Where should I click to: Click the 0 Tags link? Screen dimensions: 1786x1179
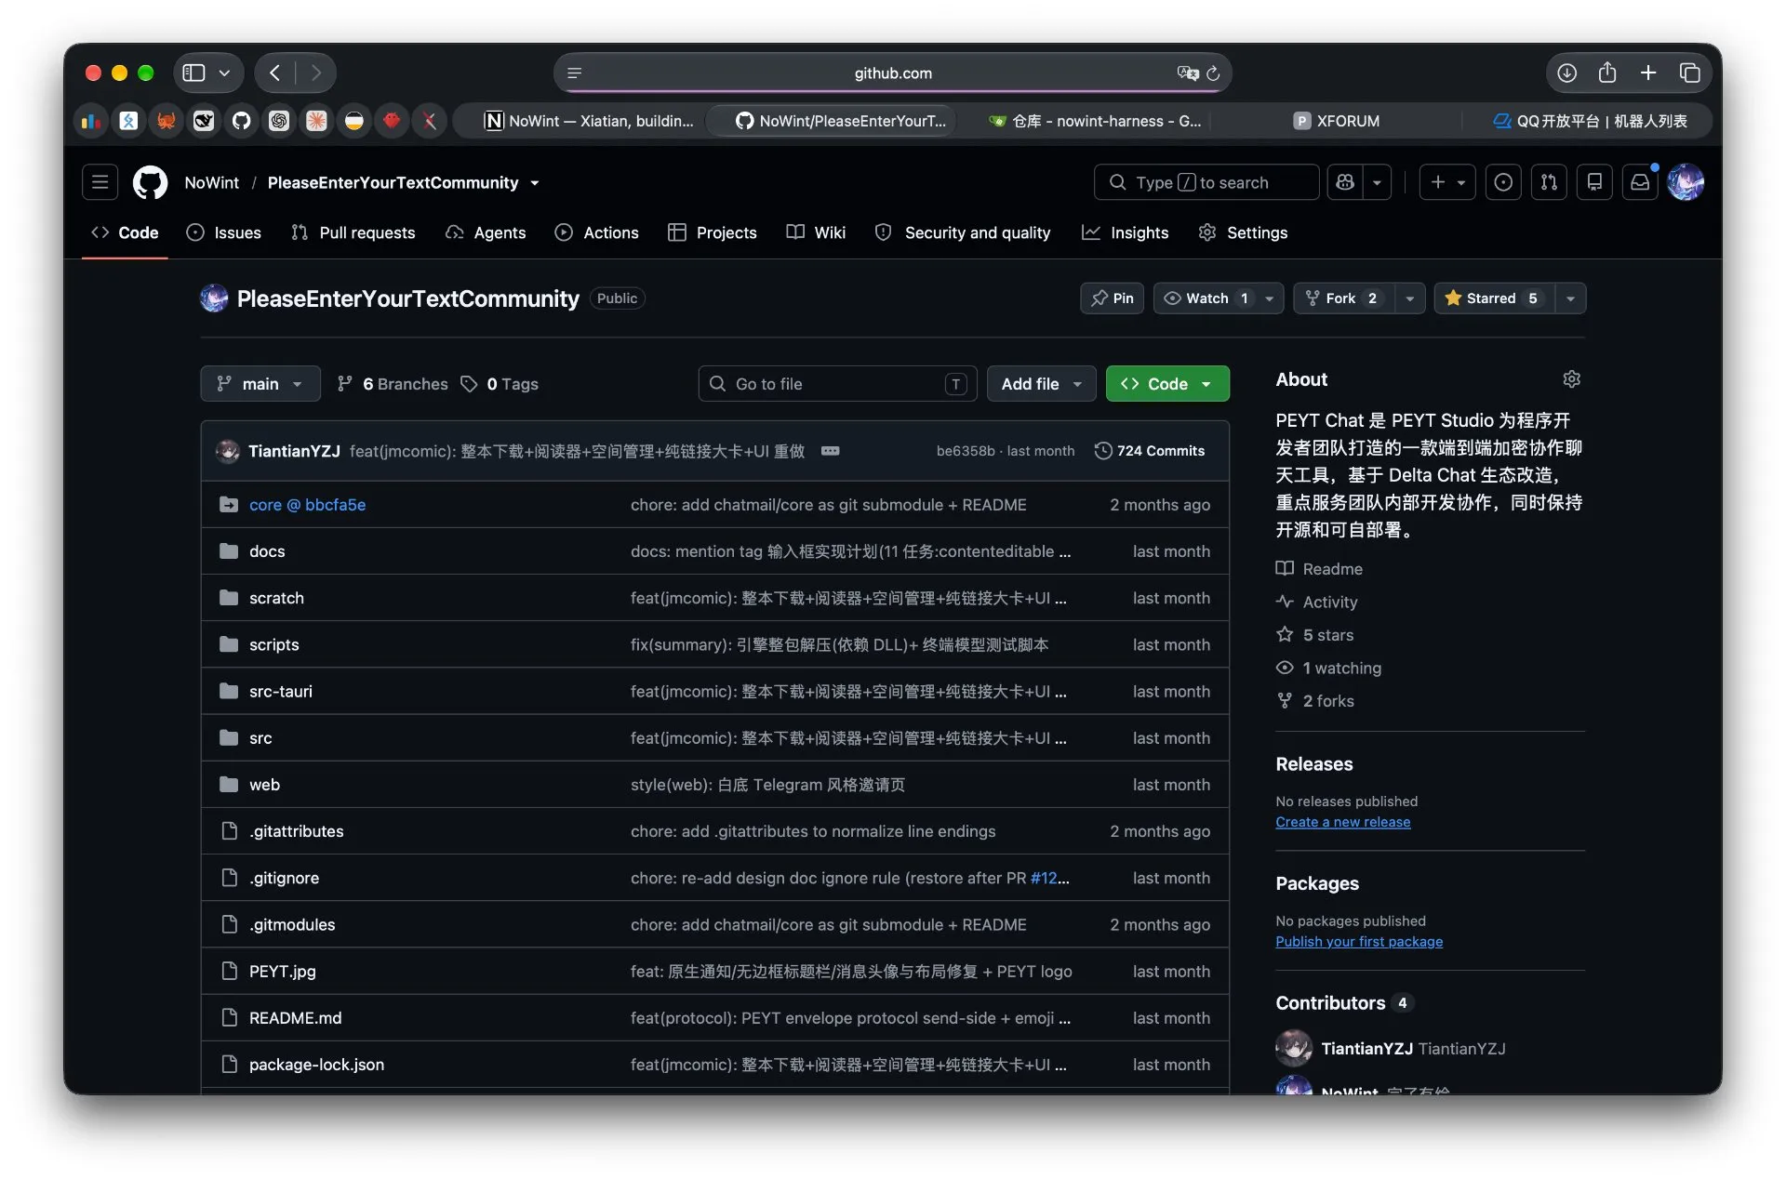(x=500, y=384)
